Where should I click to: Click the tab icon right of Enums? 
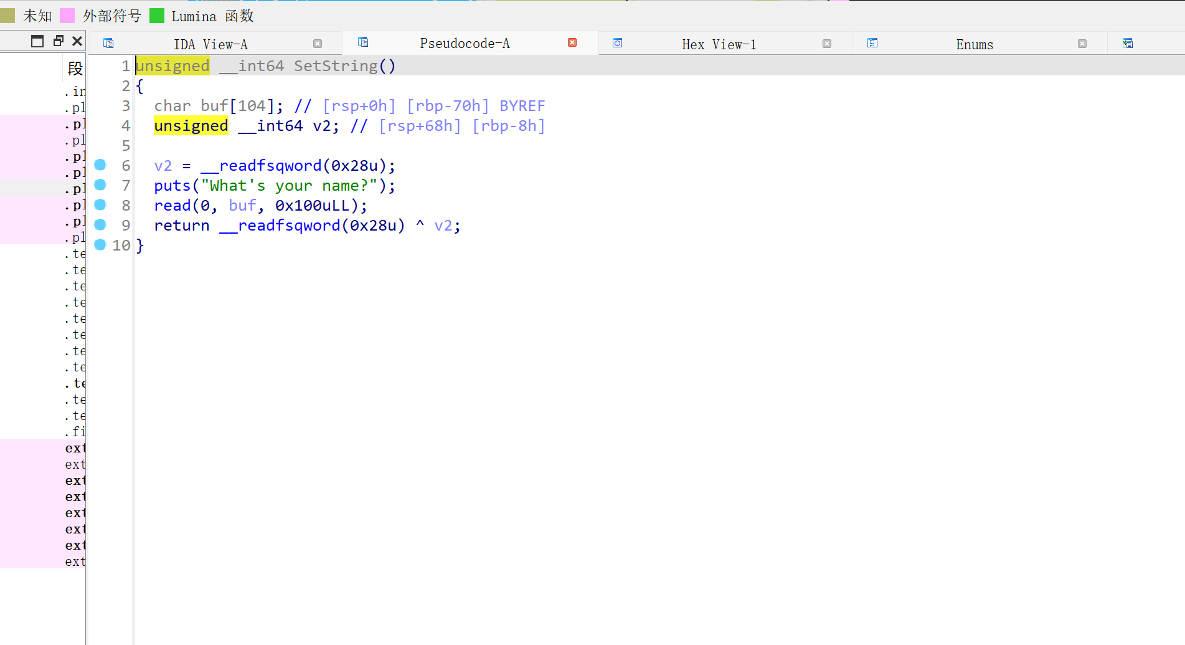[x=1128, y=43]
